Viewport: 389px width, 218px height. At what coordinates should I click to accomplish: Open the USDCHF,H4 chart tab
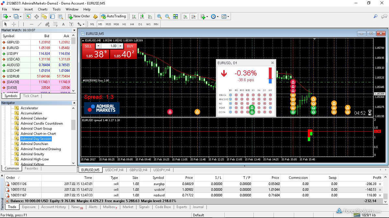(x=114, y=170)
